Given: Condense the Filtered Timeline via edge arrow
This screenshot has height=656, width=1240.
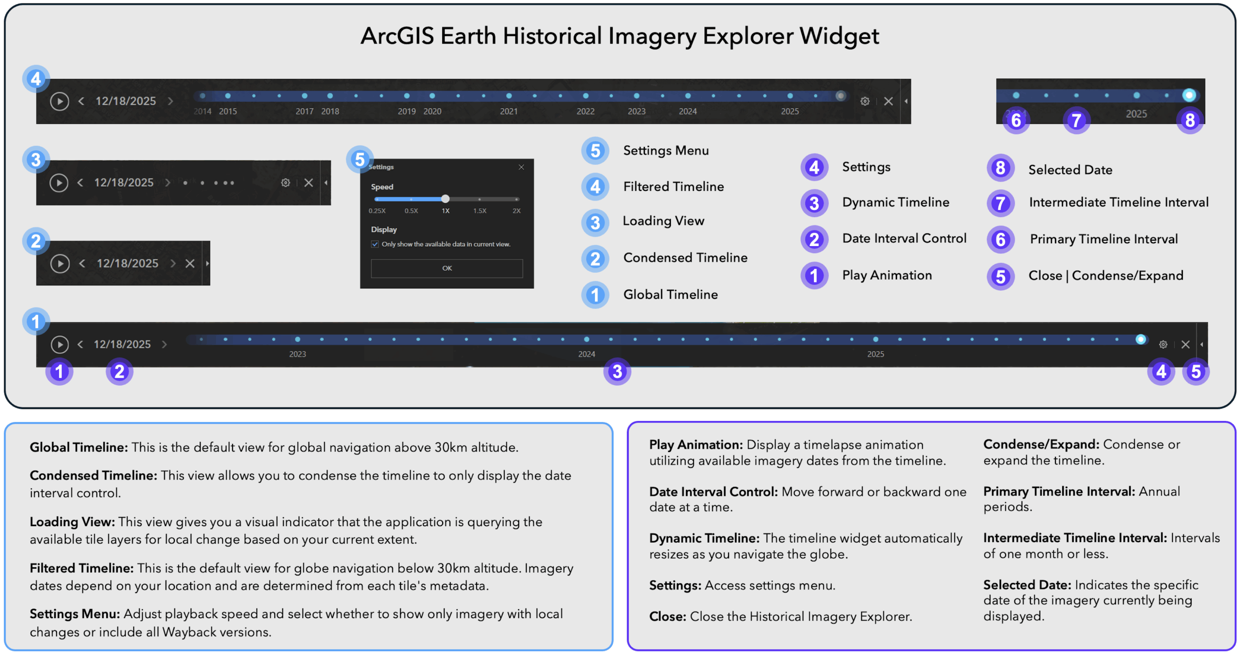Looking at the screenshot, I should tap(906, 101).
